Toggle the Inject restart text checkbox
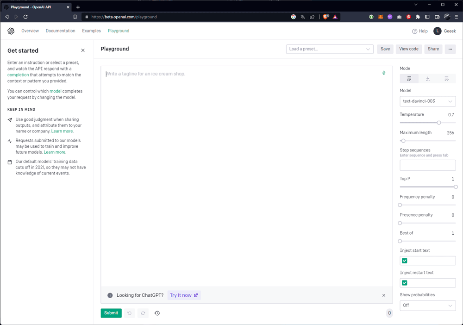 [405, 283]
